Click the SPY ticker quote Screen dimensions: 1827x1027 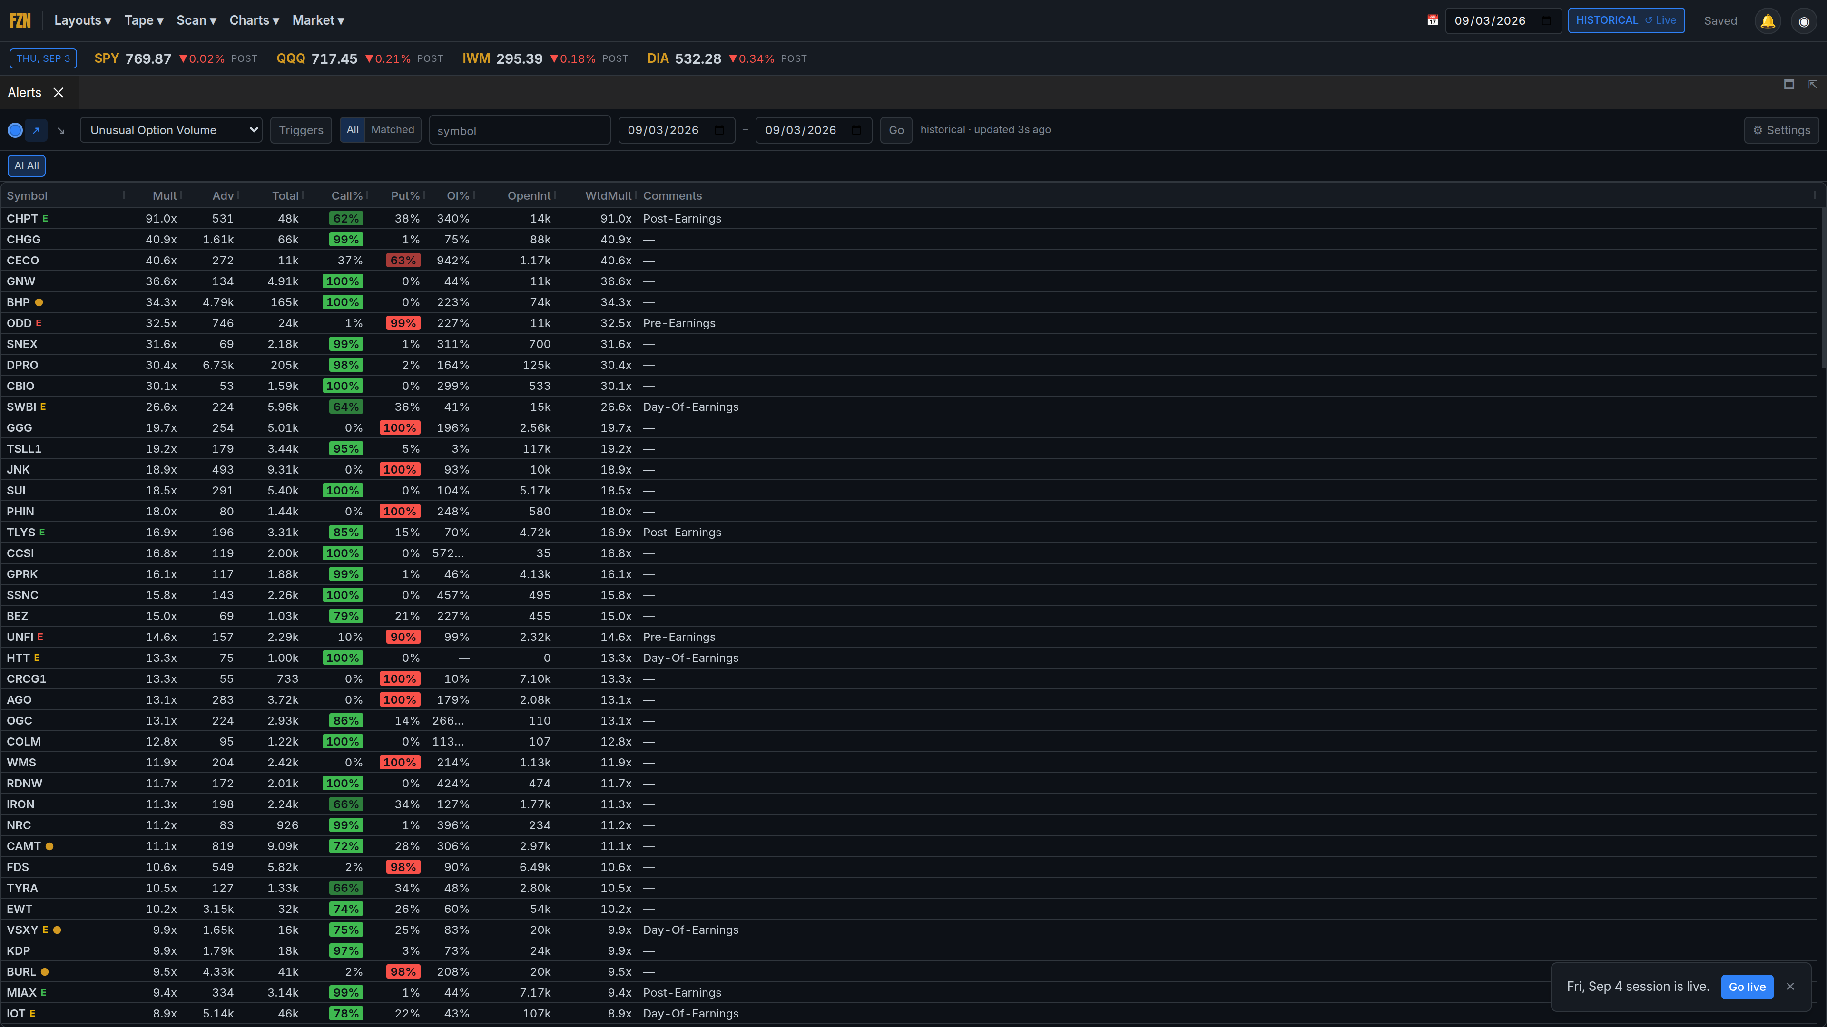coord(176,59)
